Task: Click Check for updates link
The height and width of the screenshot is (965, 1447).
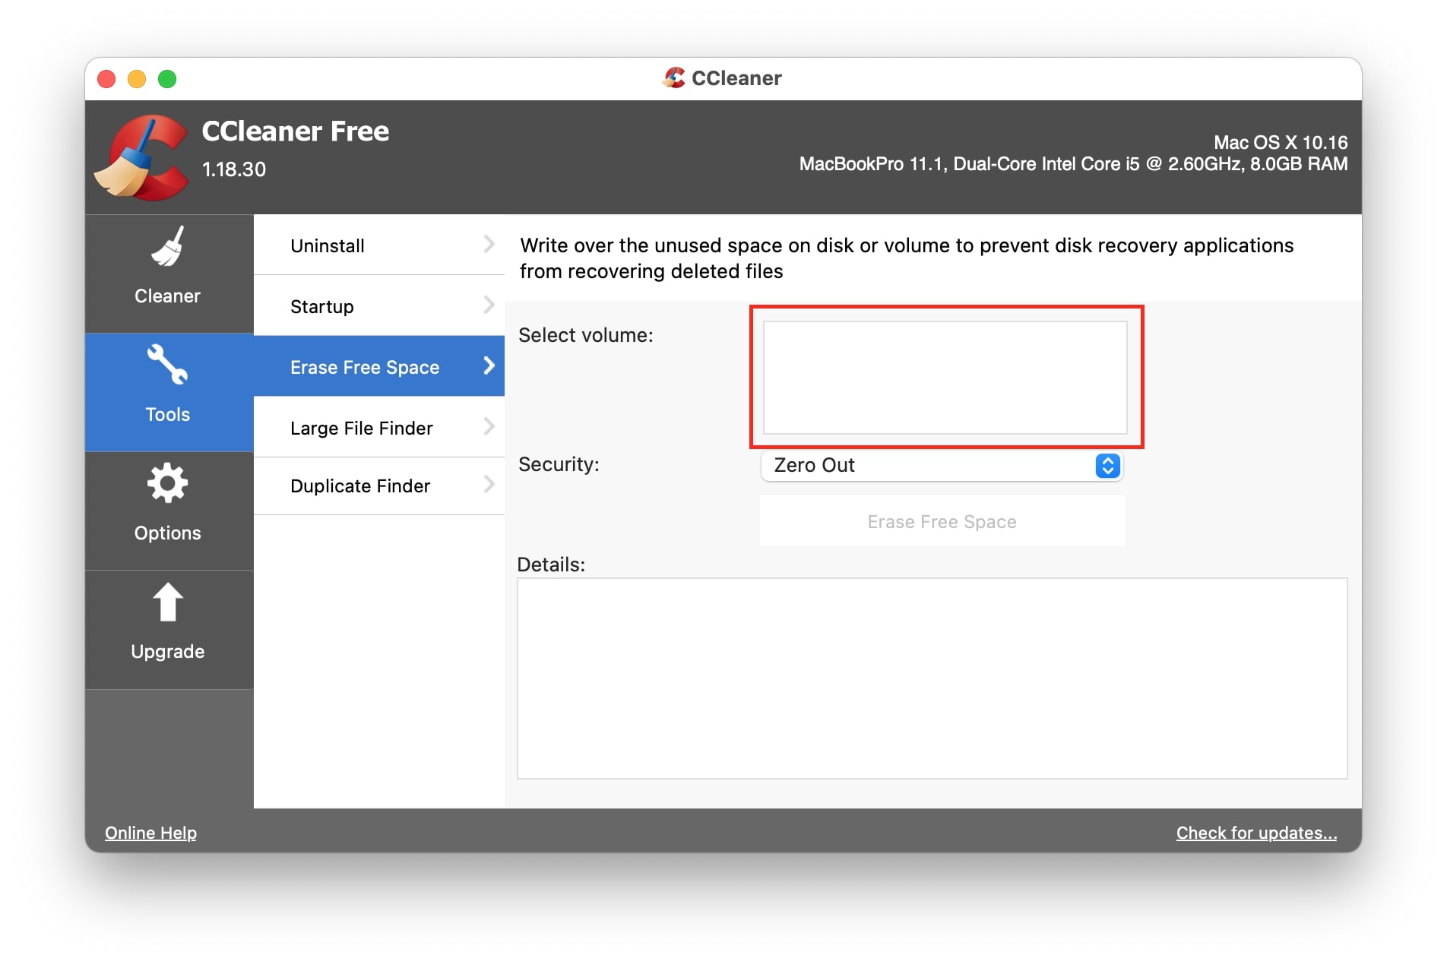Action: [x=1256, y=833]
